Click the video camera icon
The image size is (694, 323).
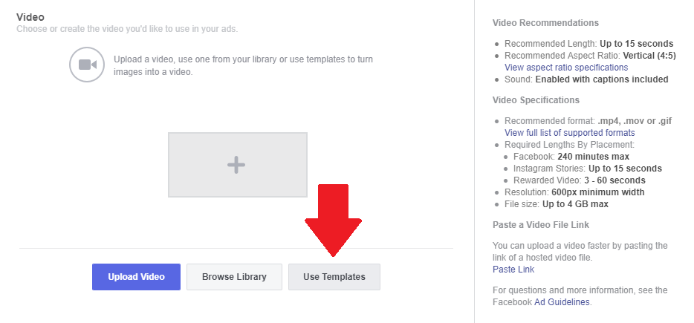click(87, 65)
